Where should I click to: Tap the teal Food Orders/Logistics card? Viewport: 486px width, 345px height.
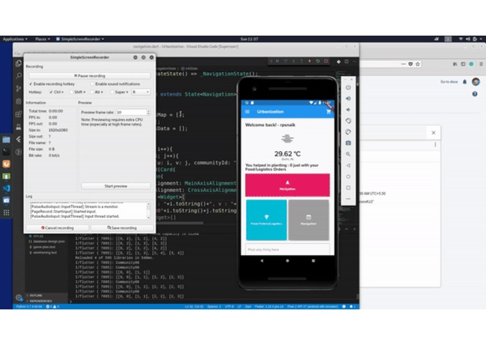click(266, 220)
